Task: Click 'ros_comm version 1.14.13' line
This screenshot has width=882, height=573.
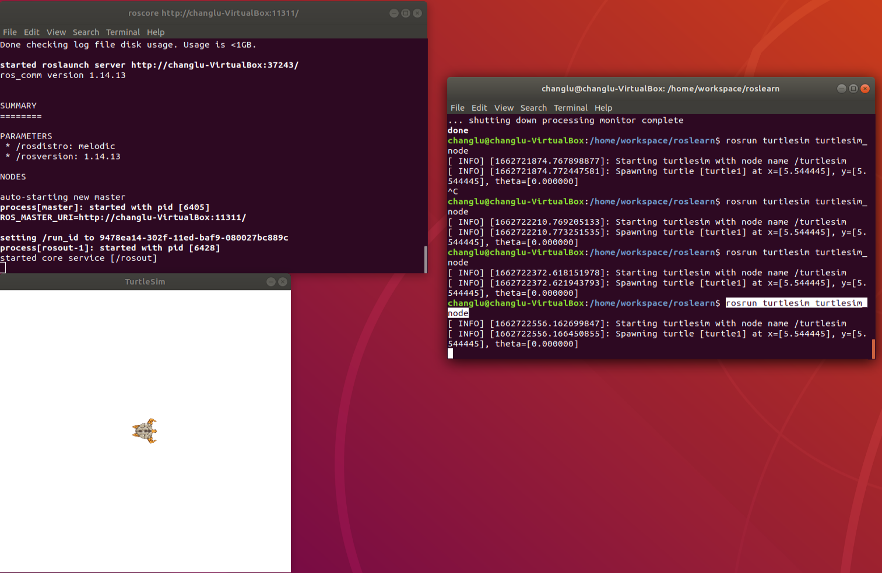Action: 63,75
